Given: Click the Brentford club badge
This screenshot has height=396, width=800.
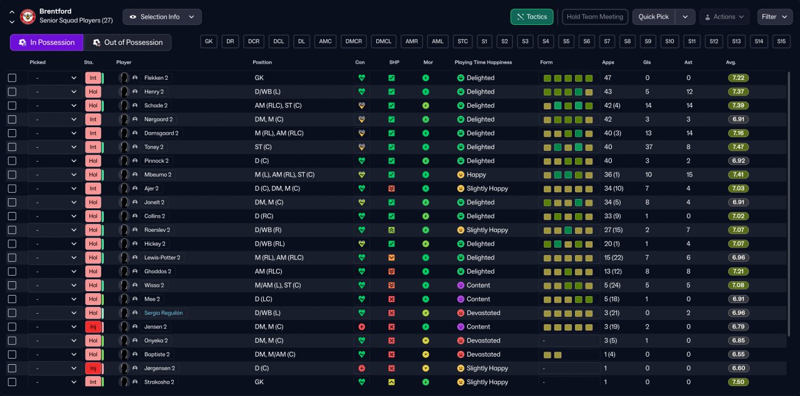Looking at the screenshot, I should pyautogui.click(x=28, y=17).
